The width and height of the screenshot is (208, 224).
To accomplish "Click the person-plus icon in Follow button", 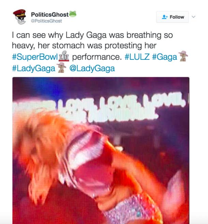I will pos(165,17).
